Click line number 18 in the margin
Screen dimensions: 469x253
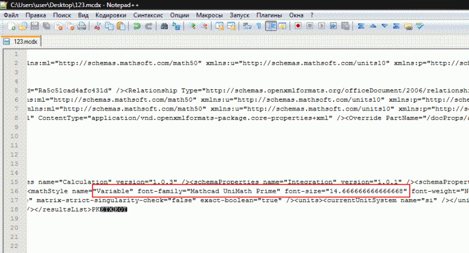pos(14,209)
